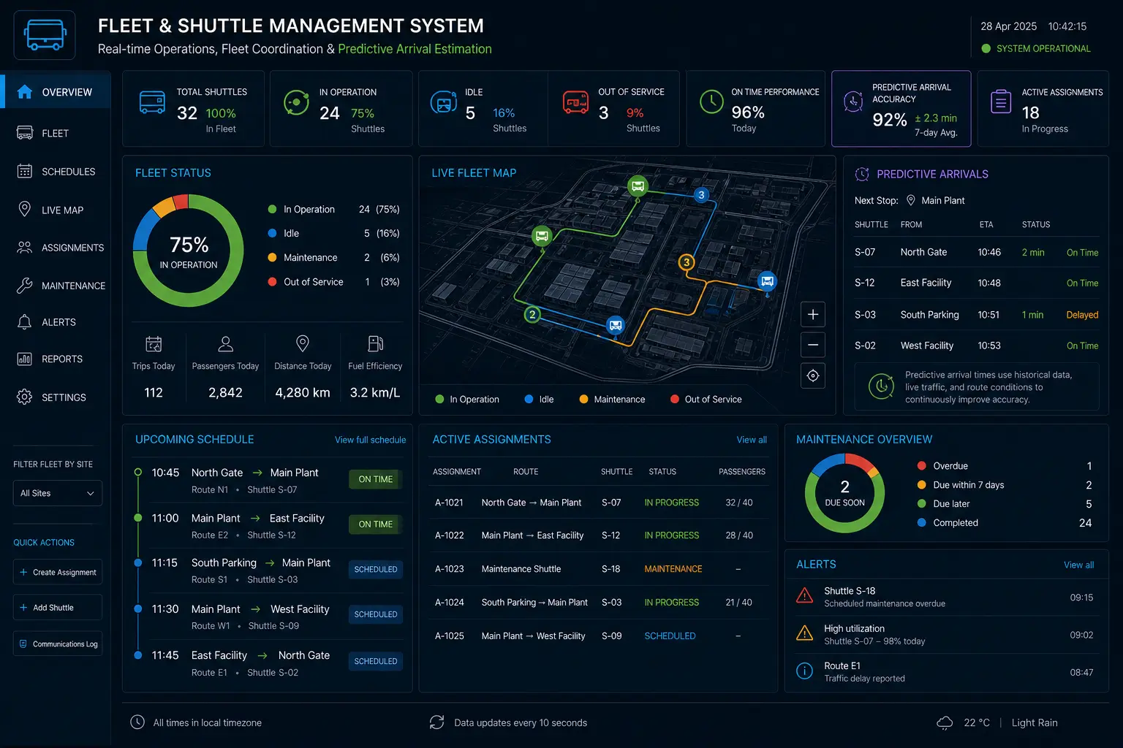Screen dimensions: 1123x748
Task: Click the Distance Today pin icon
Action: [303, 343]
